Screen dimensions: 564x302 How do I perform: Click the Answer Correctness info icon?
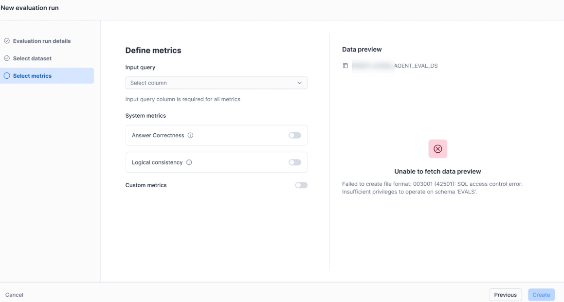tap(191, 136)
